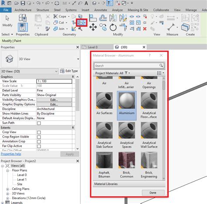Click the Mirror Pick Axis tool

(x=113, y=18)
